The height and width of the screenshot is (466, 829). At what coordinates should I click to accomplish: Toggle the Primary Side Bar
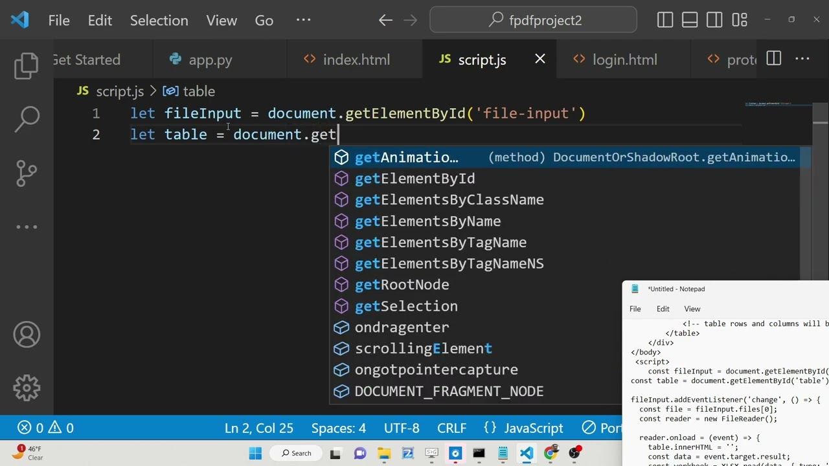[x=665, y=20]
